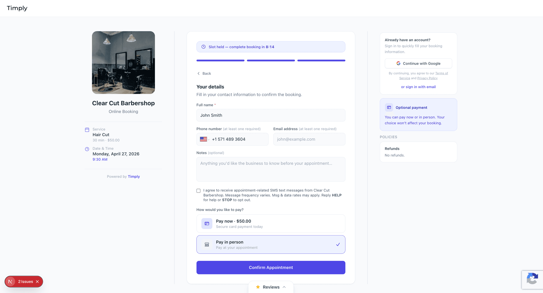Go to the first booking step progress bar
The height and width of the screenshot is (293, 543).
(220, 60)
